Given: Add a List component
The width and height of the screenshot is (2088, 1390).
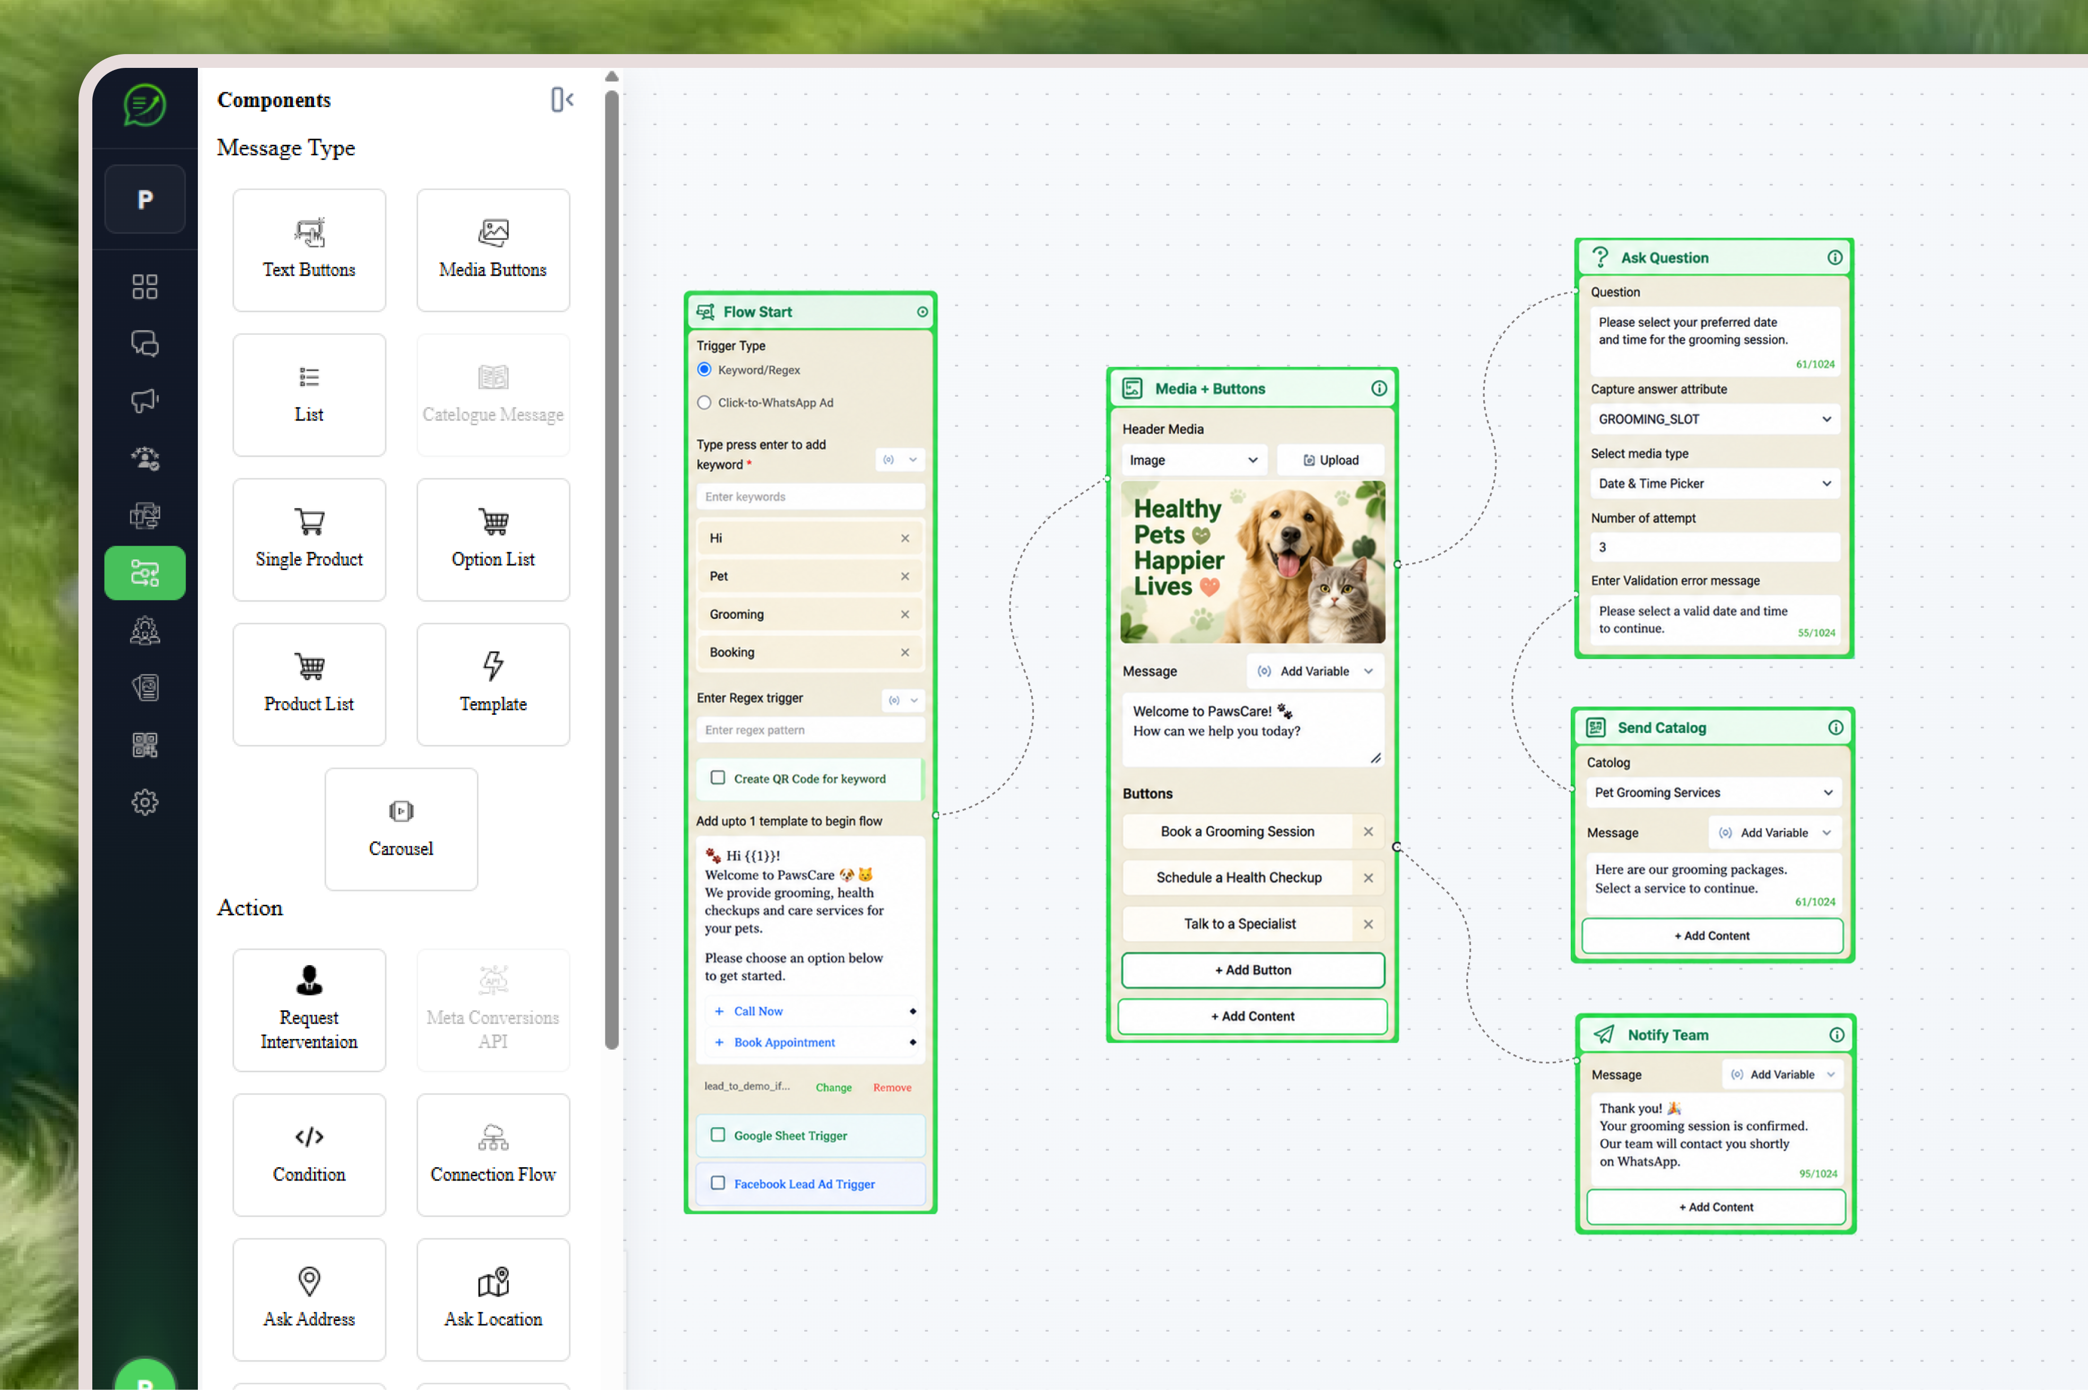Looking at the screenshot, I should coord(309,395).
